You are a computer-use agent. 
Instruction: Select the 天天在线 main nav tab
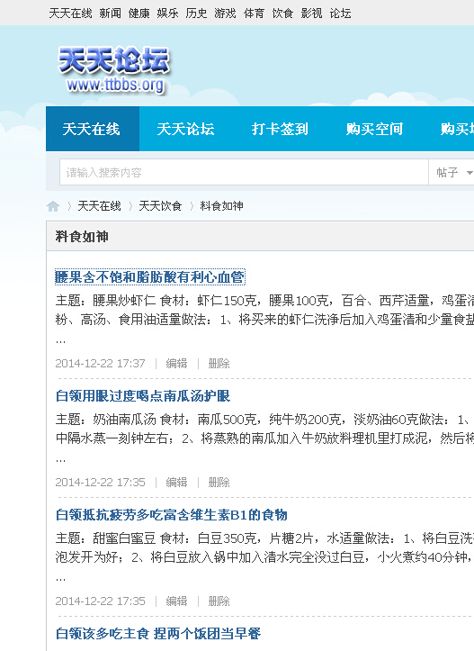click(x=92, y=129)
